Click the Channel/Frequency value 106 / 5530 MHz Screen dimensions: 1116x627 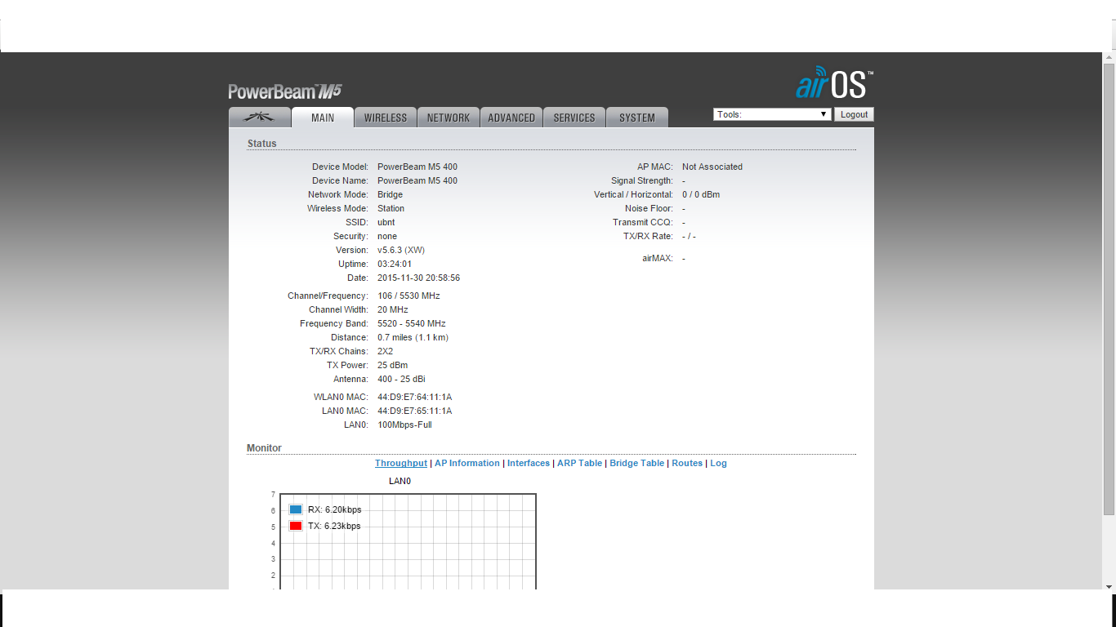click(408, 296)
